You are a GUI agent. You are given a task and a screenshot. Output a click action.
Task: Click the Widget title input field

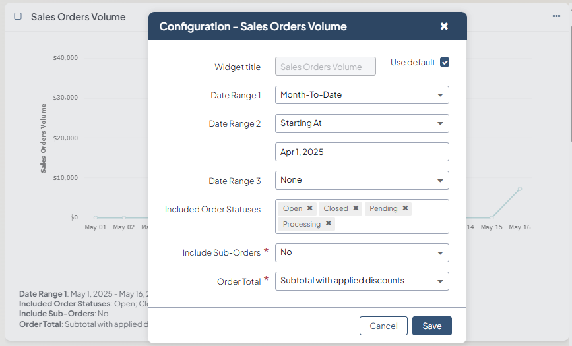point(325,67)
